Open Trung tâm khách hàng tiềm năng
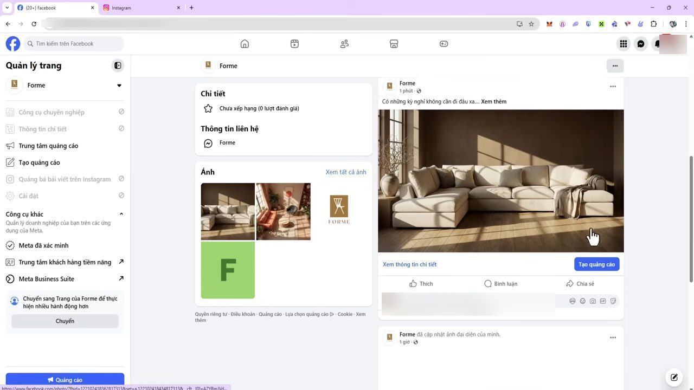This screenshot has width=694, height=390. pos(65,262)
